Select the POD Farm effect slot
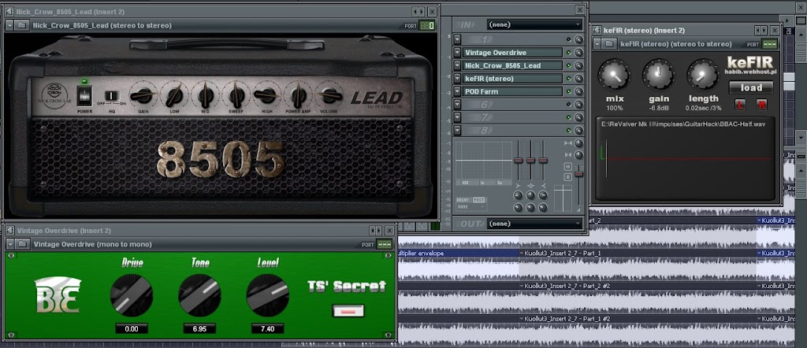 (512, 91)
